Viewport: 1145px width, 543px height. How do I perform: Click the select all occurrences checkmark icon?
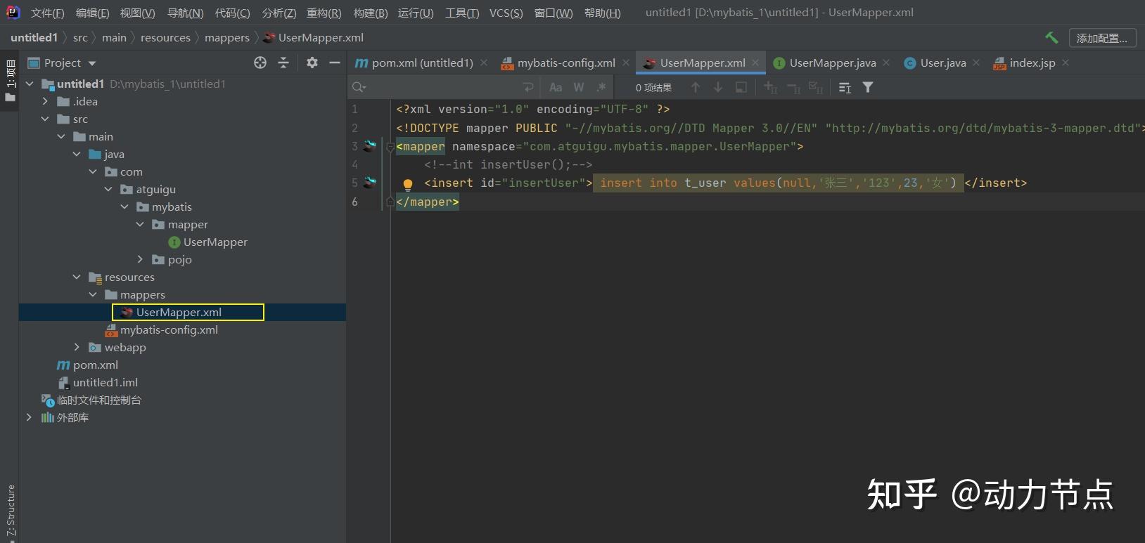816,87
